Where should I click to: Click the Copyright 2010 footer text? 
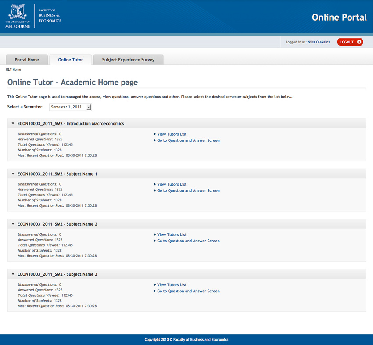point(186,340)
